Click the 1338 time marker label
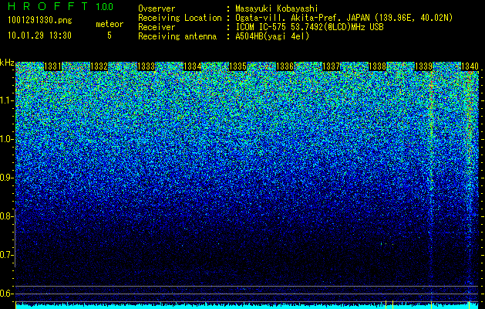Viewport: 485px width, 309px height. tap(377, 66)
